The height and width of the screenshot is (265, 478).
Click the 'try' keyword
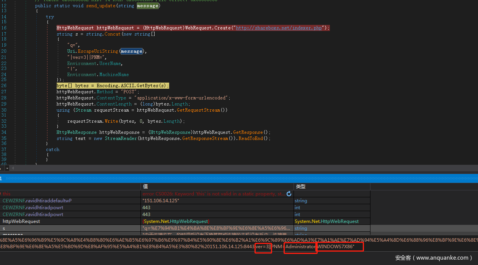(x=50, y=17)
